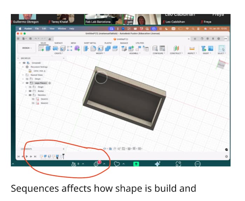Toggle visibility eye of Unsaved root component
The width and height of the screenshot is (245, 201).
(24, 63)
